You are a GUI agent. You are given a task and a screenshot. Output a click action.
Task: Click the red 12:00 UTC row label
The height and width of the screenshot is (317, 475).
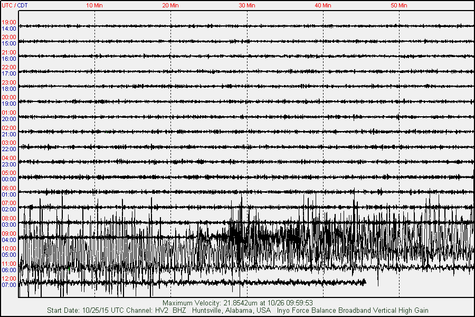click(9, 278)
